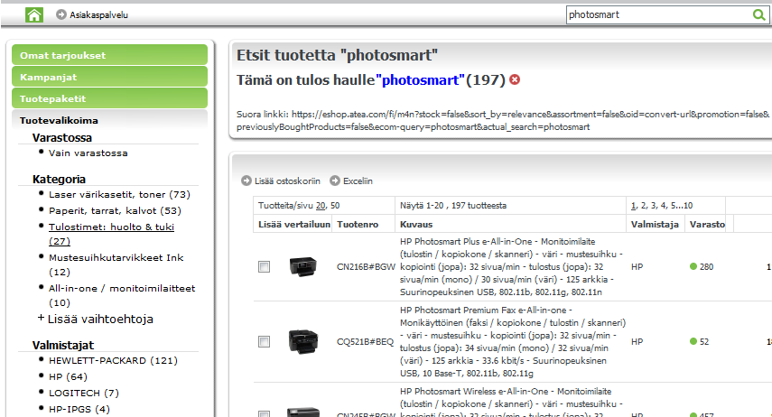Filter by All-in-one / monitoimilaitteet
This screenshot has width=772, height=417.
click(x=122, y=295)
